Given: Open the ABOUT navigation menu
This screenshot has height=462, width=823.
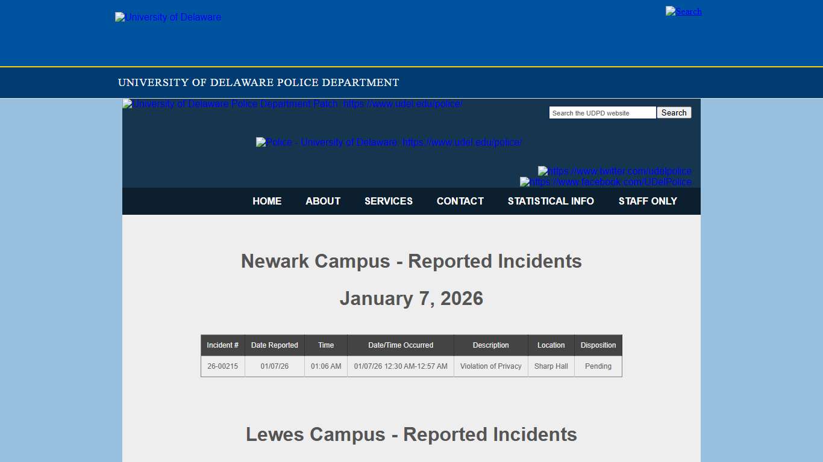Looking at the screenshot, I should pyautogui.click(x=323, y=201).
